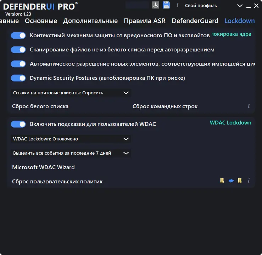Screen dimensions: 262x255
Task: Launch Microsoft WDAC Wizard
Action: click(x=44, y=167)
